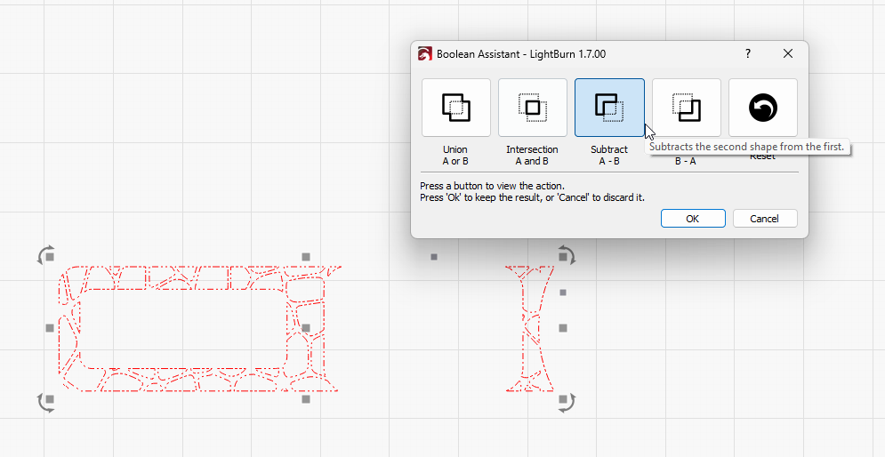Screen dimensions: 885x457
Task: Select the B - A subtract operation
Action: tap(687, 108)
